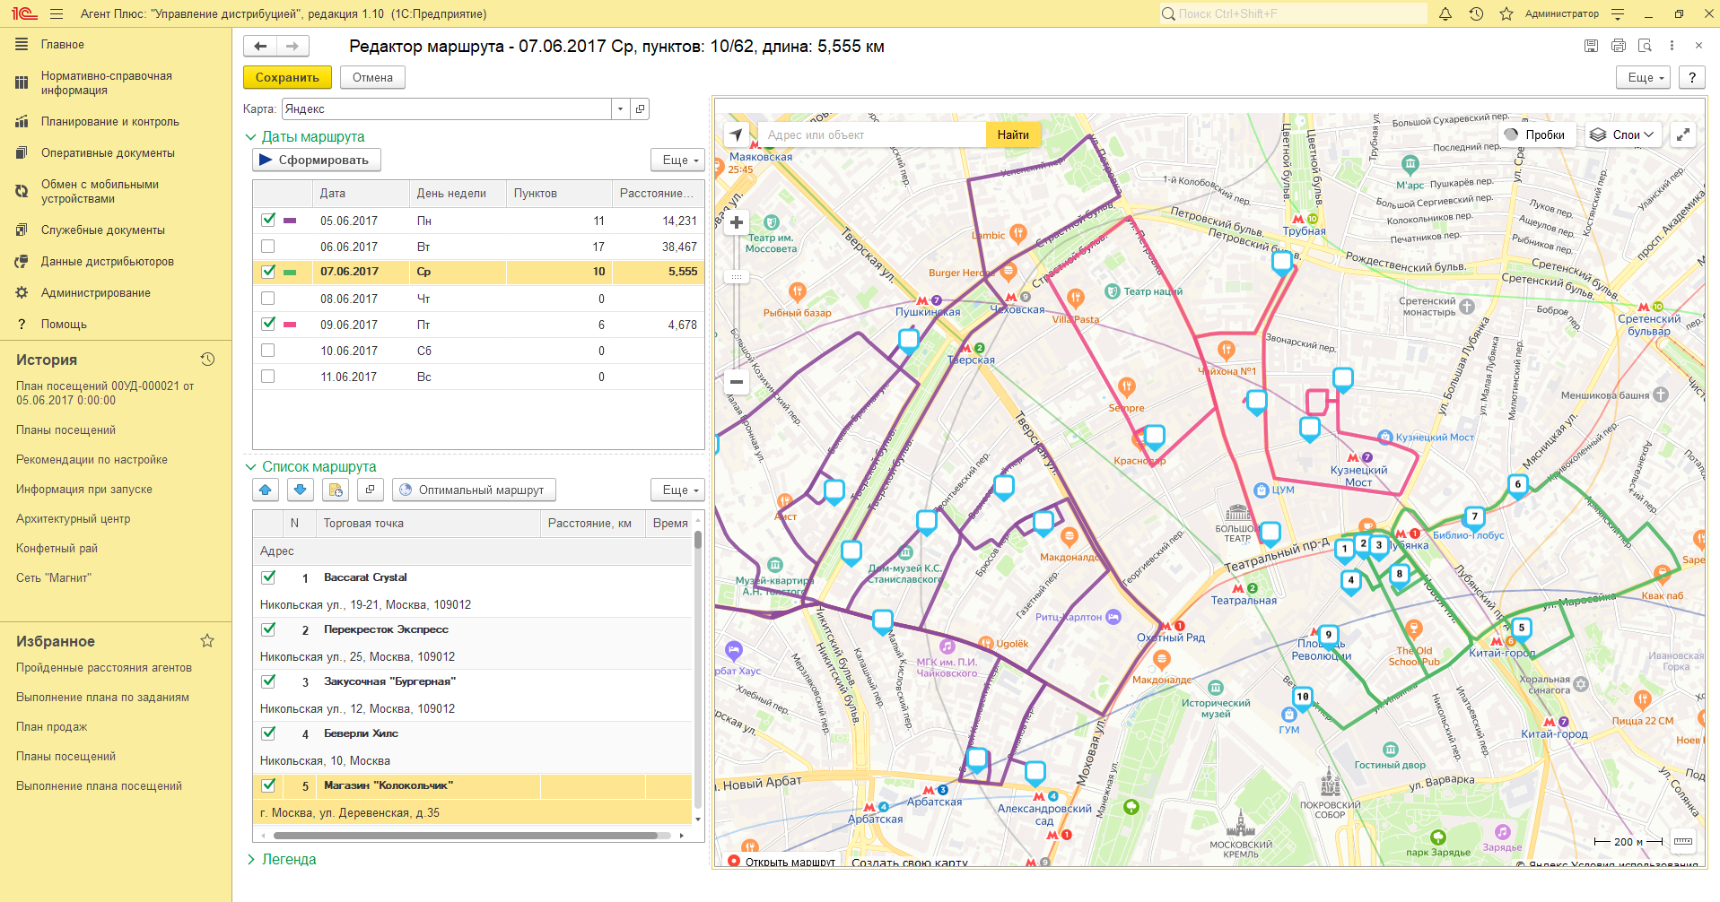The image size is (1720, 902).
Task: Open notifications bell in the title bar
Action: pyautogui.click(x=1445, y=13)
